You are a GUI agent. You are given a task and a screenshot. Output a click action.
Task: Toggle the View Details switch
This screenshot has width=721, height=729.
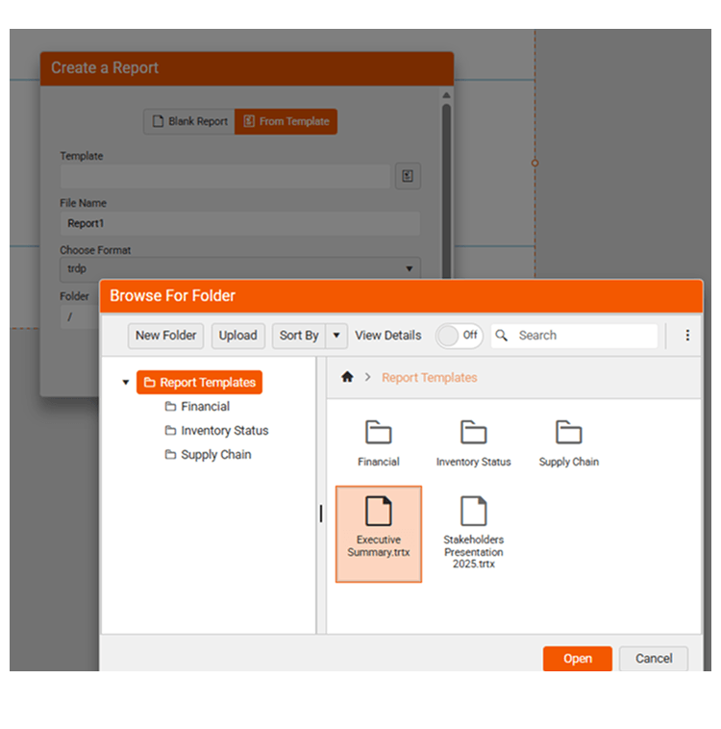point(459,336)
